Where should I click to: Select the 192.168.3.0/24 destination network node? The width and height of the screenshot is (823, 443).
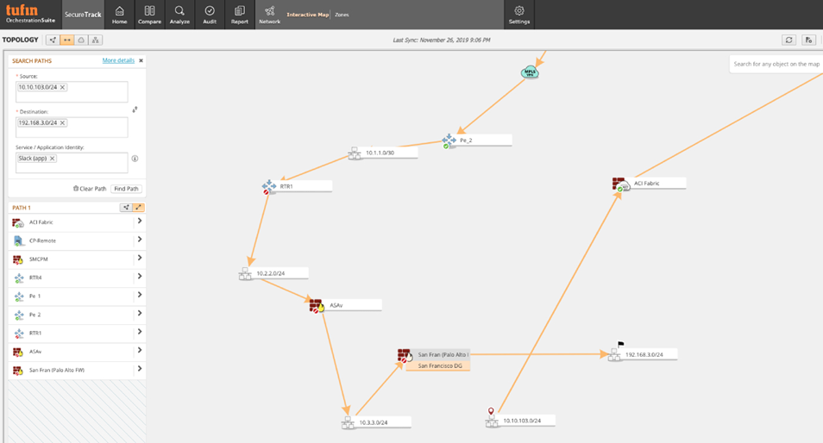(643, 354)
